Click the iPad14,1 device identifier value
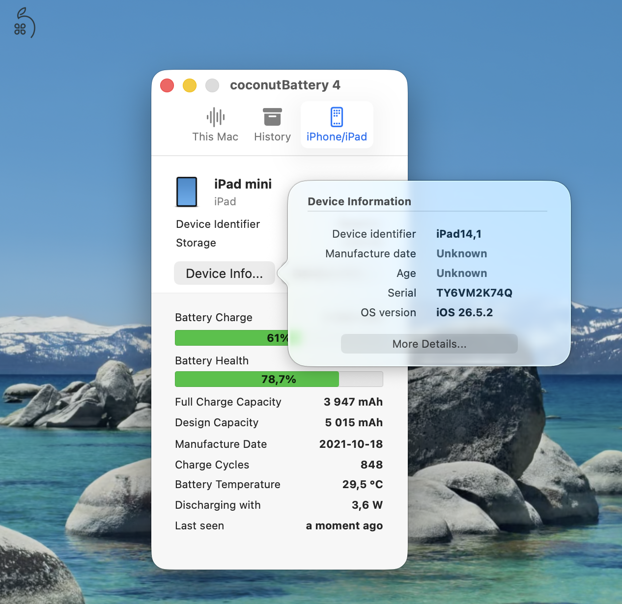Image resolution: width=622 pixels, height=604 pixels. tap(459, 234)
